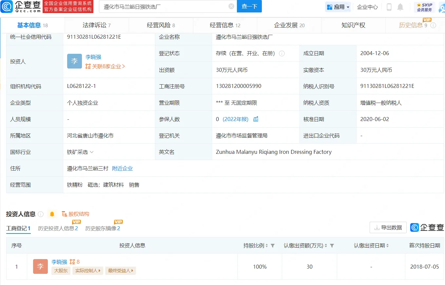Viewport: 445px width, 285px height.
Task: Open the filter icon on 认缴出资额 column
Action: click(332, 246)
